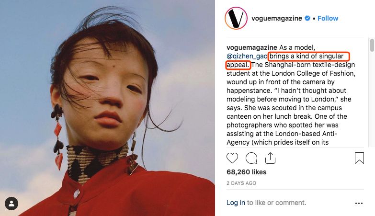View 68,260 likes list

point(246,172)
